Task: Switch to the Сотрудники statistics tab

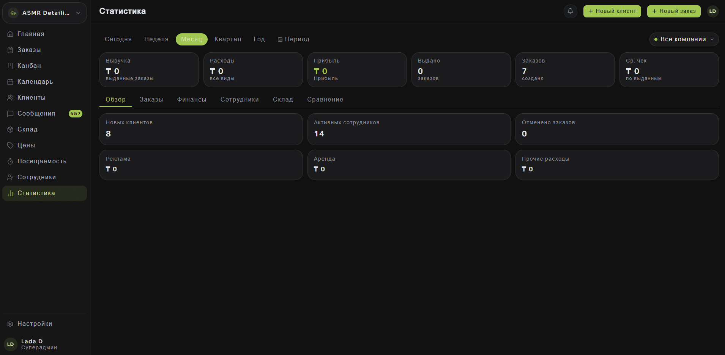Action: click(x=240, y=100)
